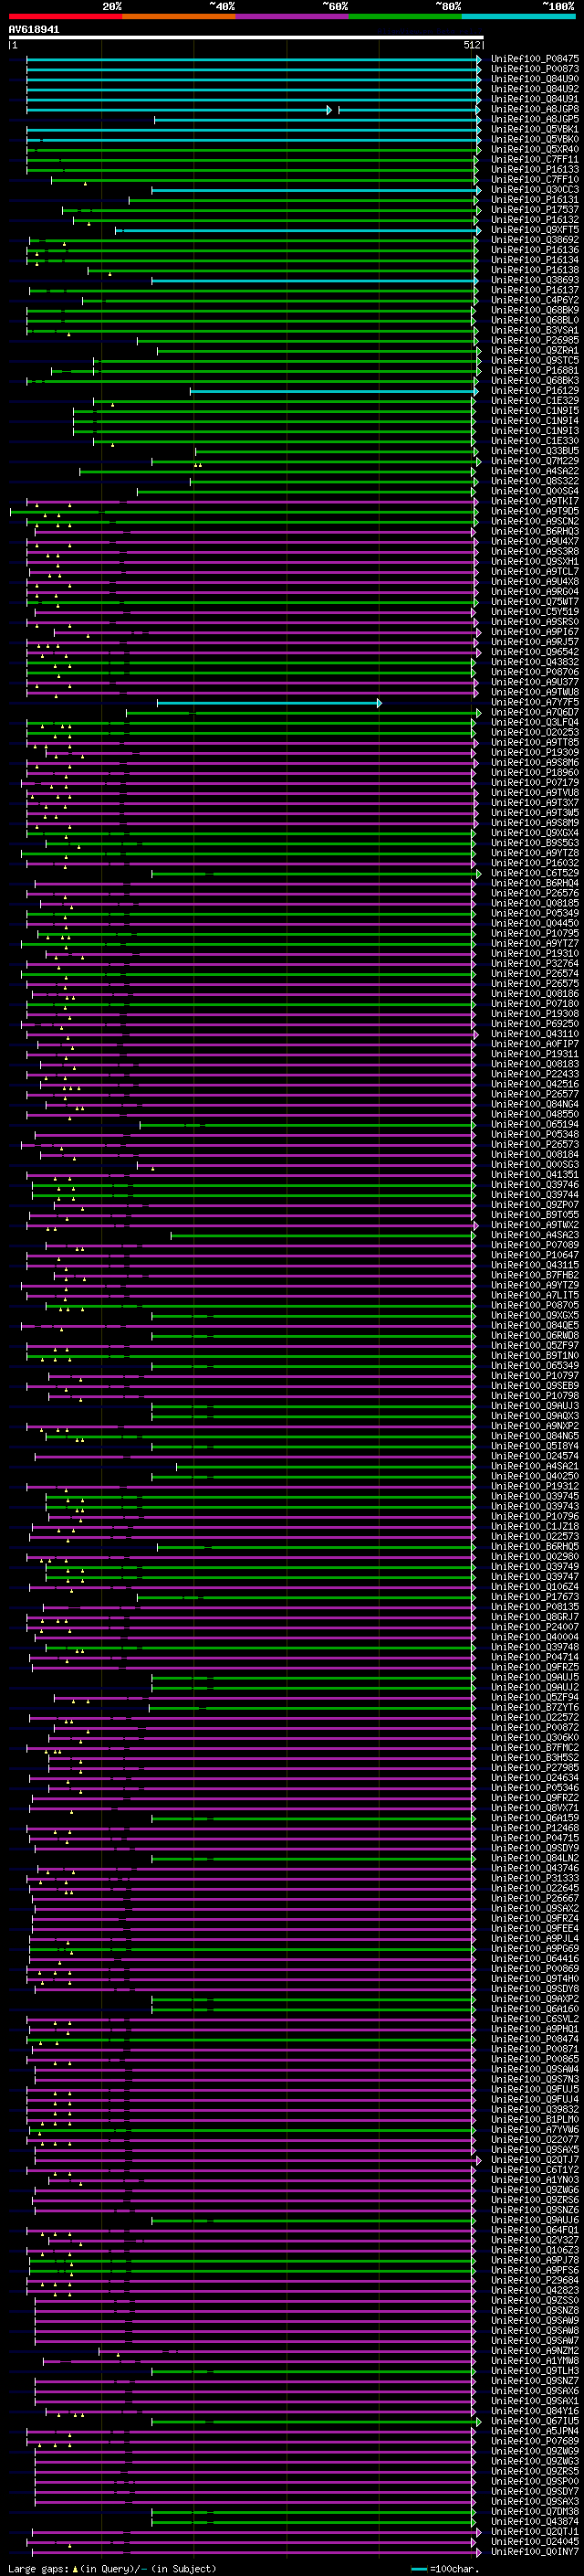Select hit UniRef100_P17673
This screenshot has width=584, height=2576.
tap(535, 1596)
